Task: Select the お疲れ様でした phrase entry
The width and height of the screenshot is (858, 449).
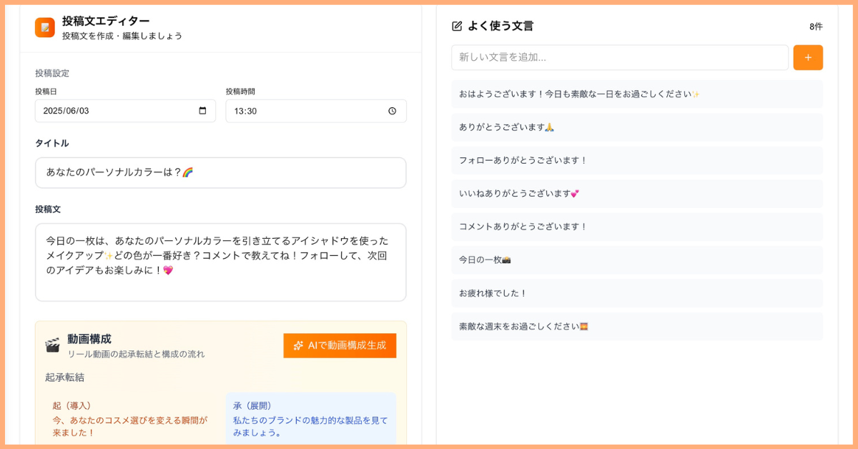Action: click(x=636, y=293)
